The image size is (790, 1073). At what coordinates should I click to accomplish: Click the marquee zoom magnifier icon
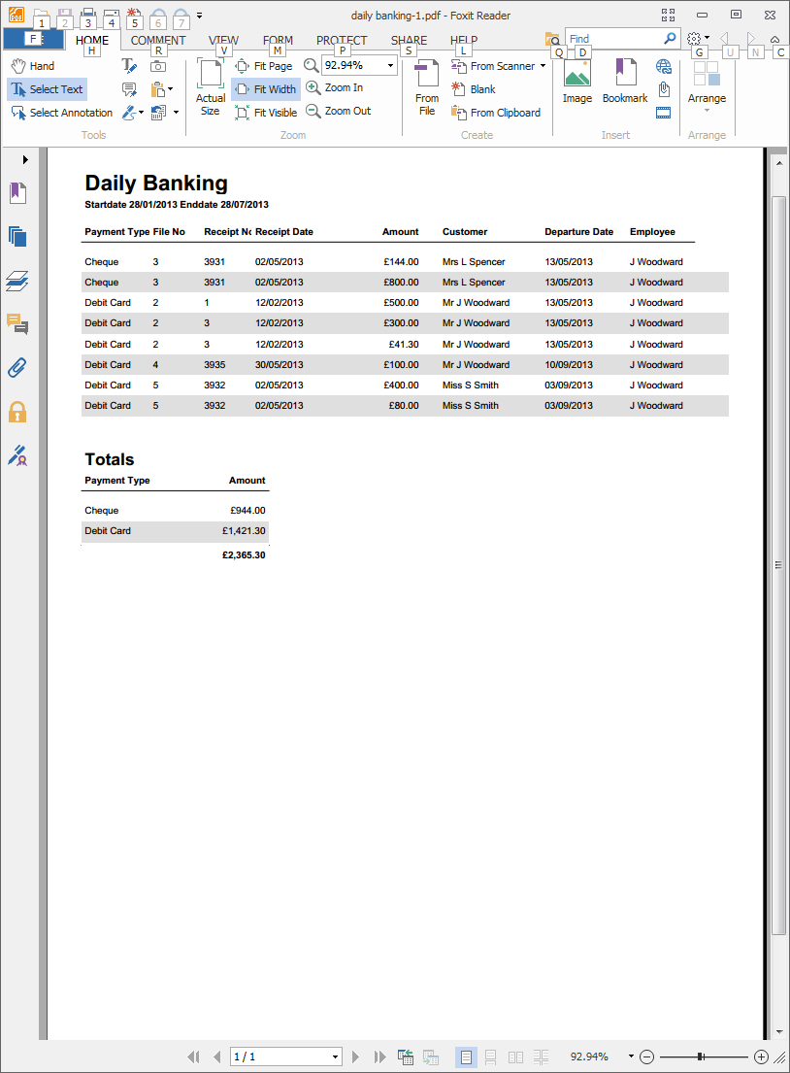[x=312, y=65]
